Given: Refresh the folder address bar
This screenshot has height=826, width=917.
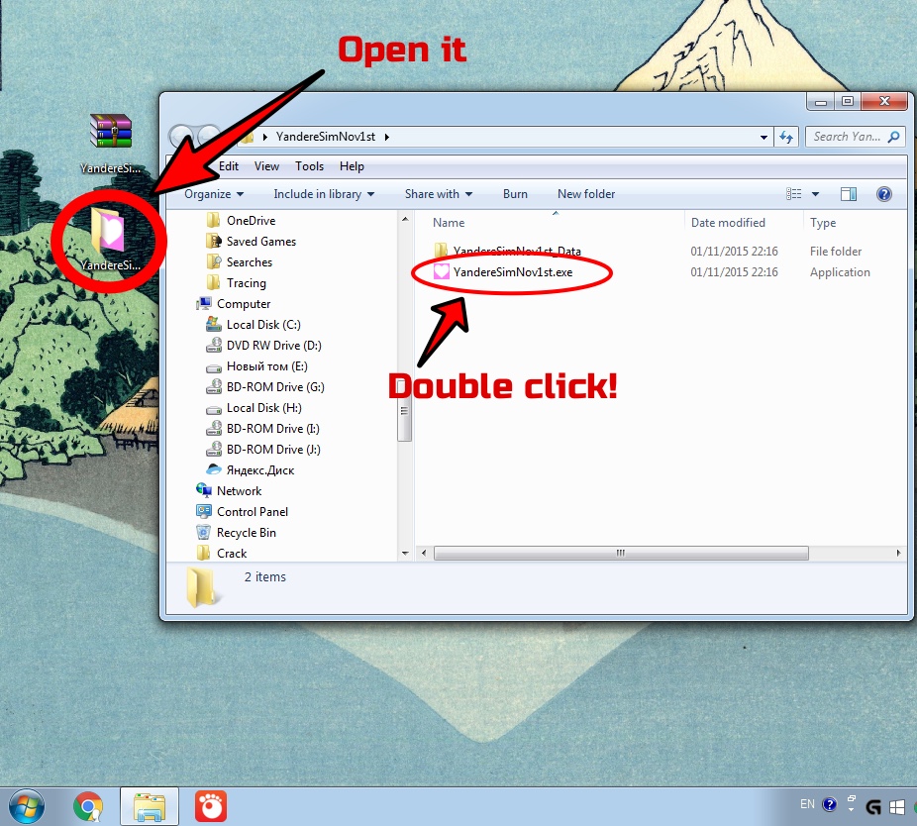Looking at the screenshot, I should tap(786, 137).
